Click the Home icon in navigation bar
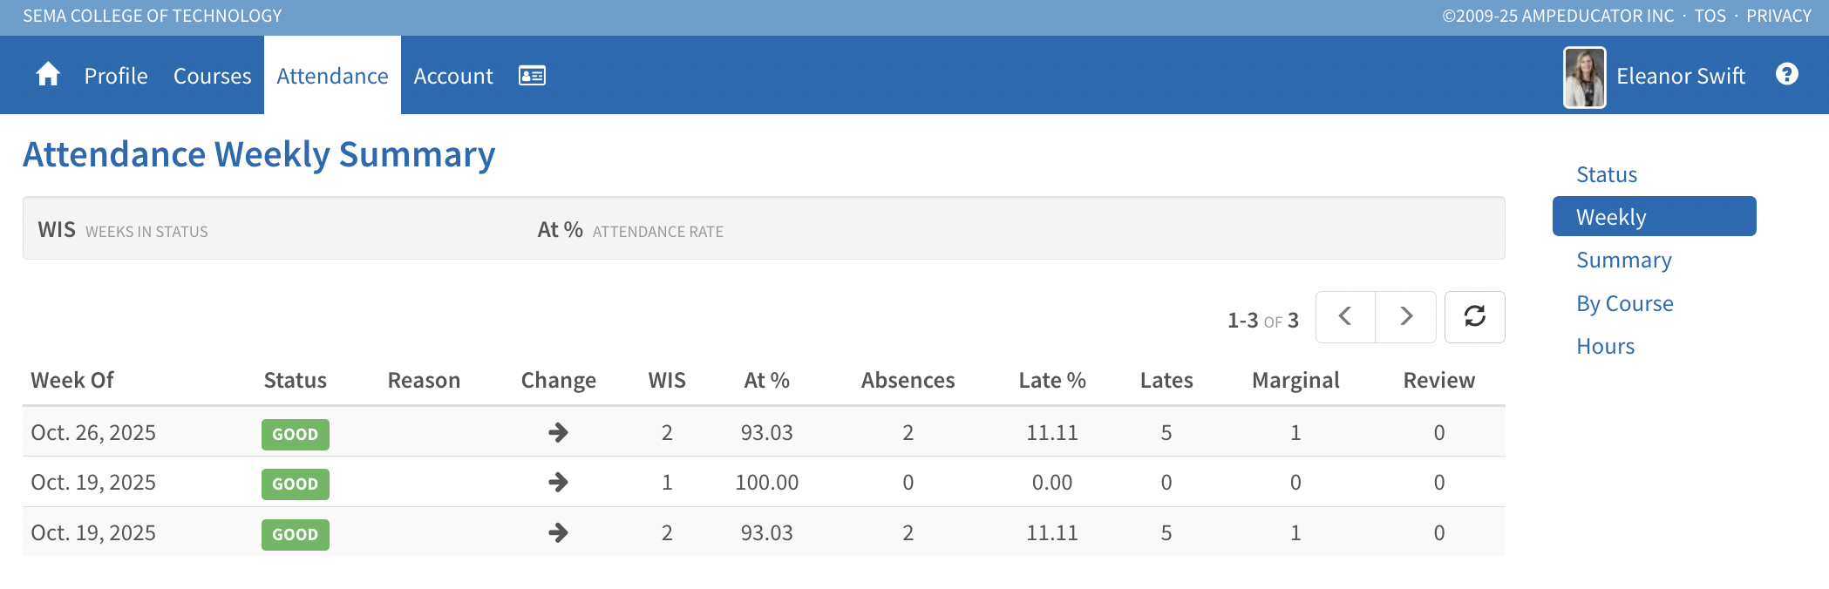This screenshot has width=1829, height=589. coord(48,76)
